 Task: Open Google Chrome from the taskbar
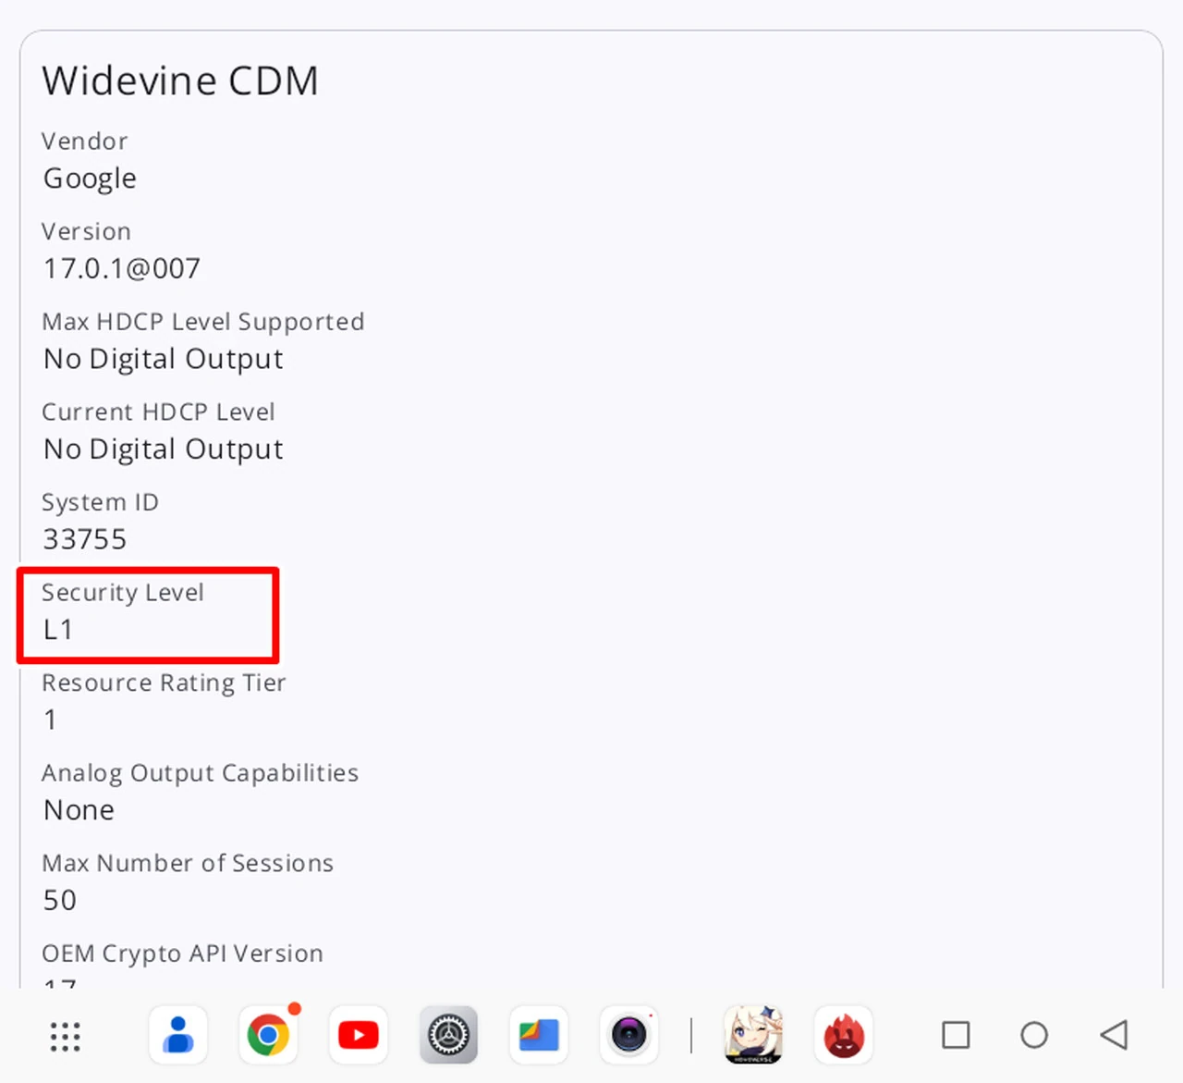coord(268,1036)
